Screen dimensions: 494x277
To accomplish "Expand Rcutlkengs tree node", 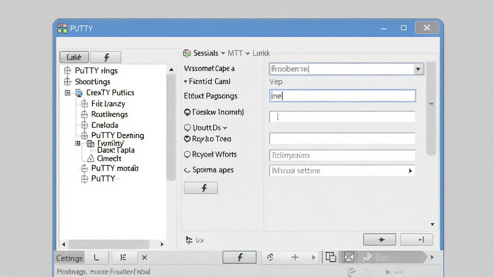I will tap(84, 114).
